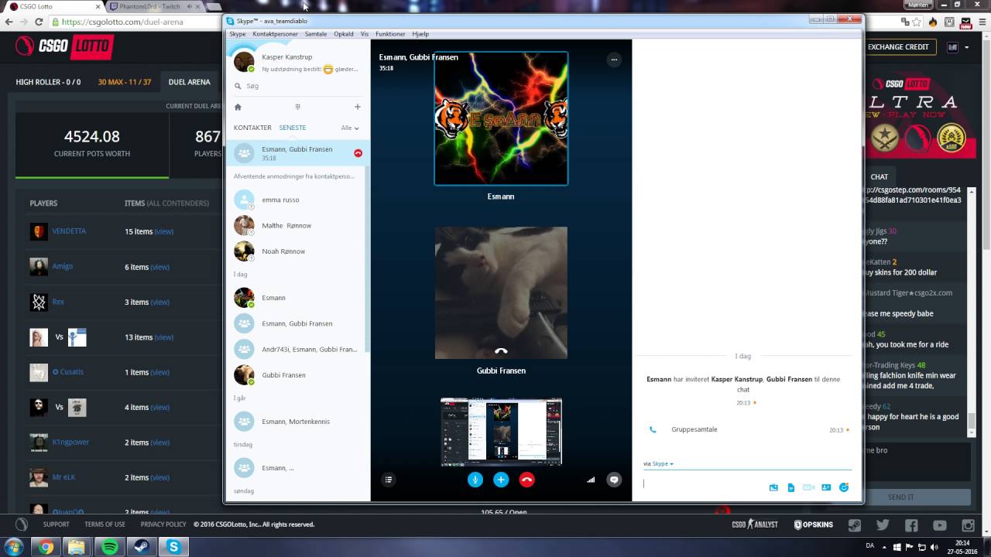
Task: Expand the Alle filter dropdown
Action: (x=350, y=128)
